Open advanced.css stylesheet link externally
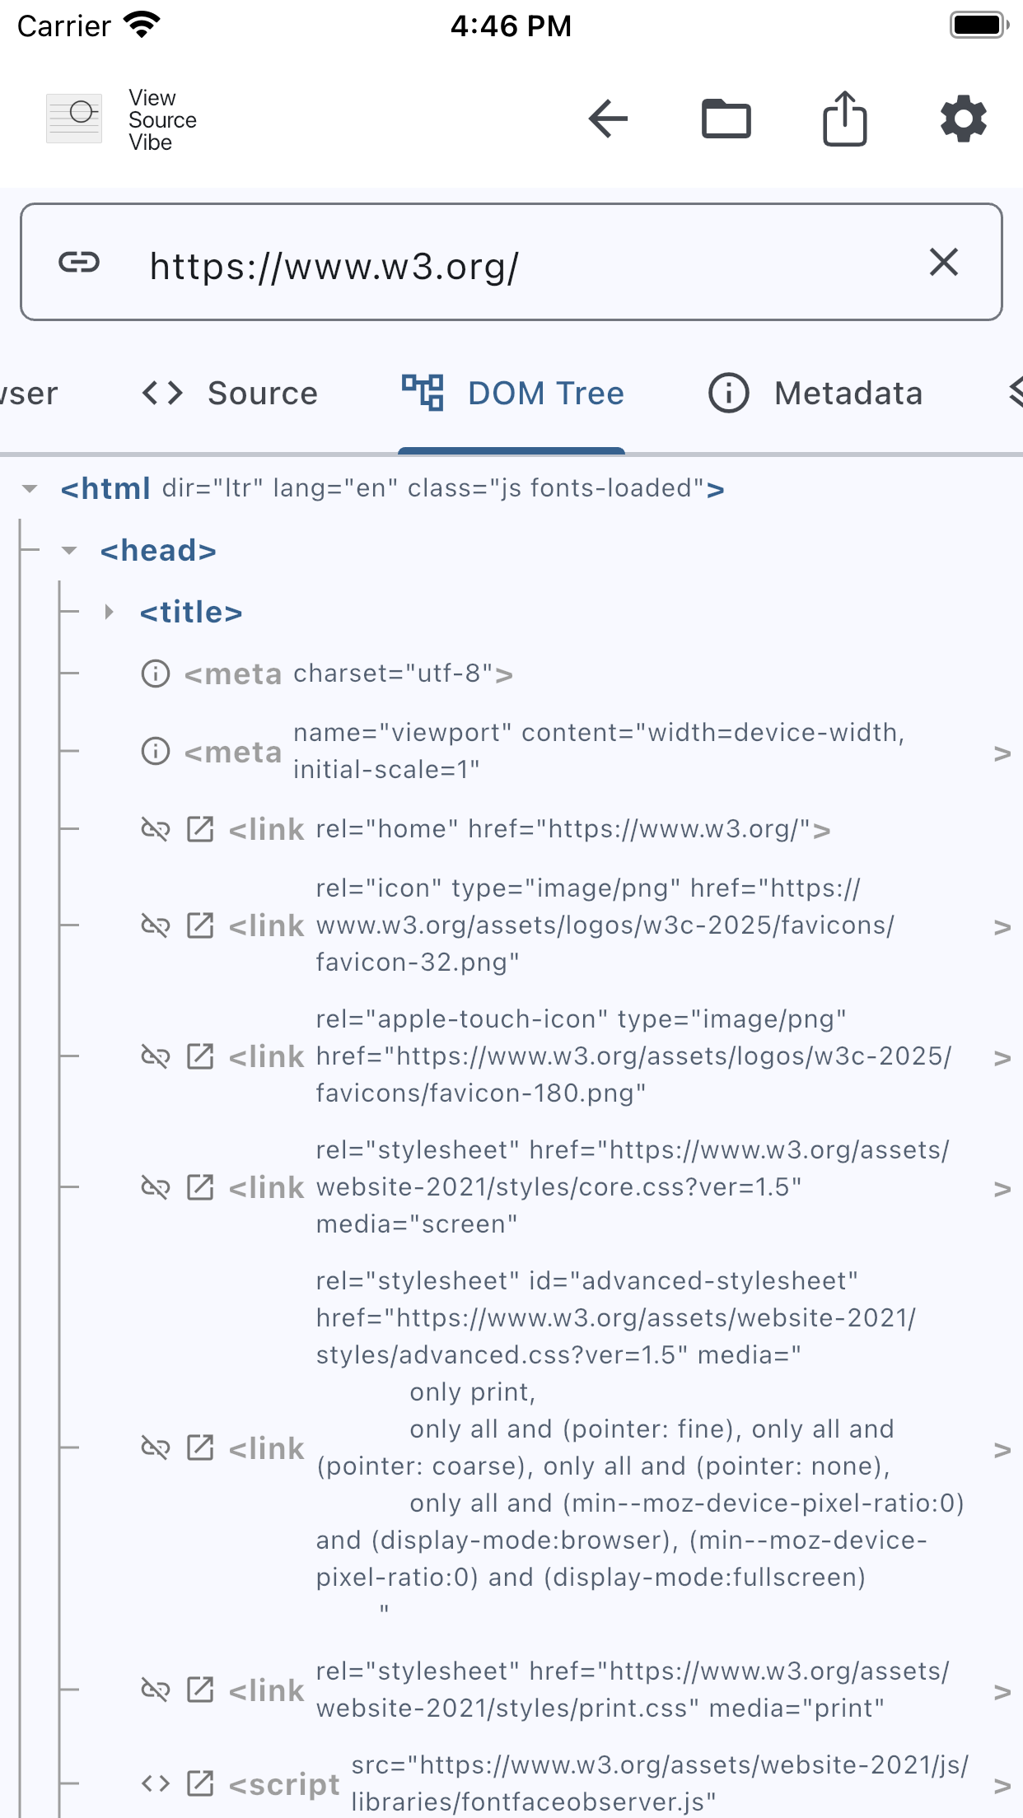1023x1818 pixels. 200,1447
